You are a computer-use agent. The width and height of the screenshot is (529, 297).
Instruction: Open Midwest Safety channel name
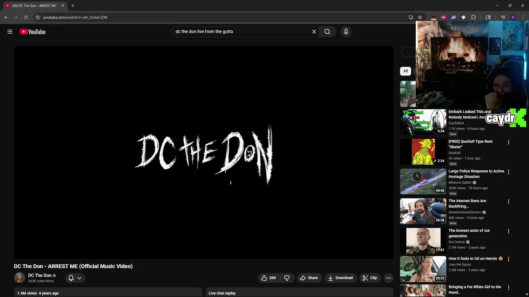click(460, 183)
